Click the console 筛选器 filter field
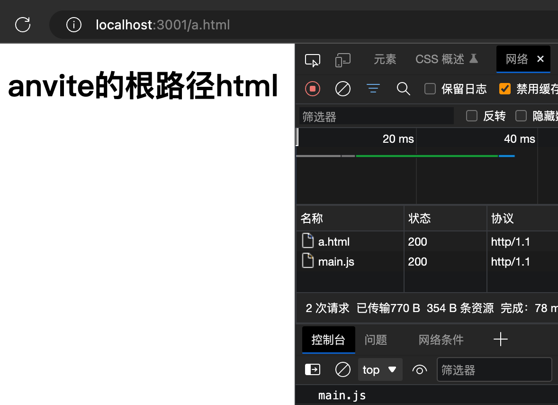Image resolution: width=558 pixels, height=405 pixels. (495, 370)
